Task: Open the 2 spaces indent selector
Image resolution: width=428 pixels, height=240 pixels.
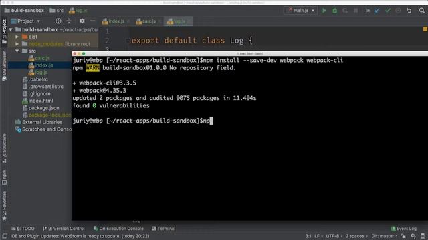Action: tap(356, 236)
